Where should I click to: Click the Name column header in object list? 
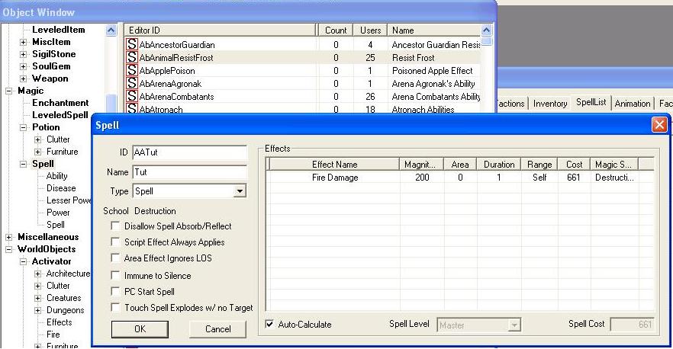coord(434,30)
